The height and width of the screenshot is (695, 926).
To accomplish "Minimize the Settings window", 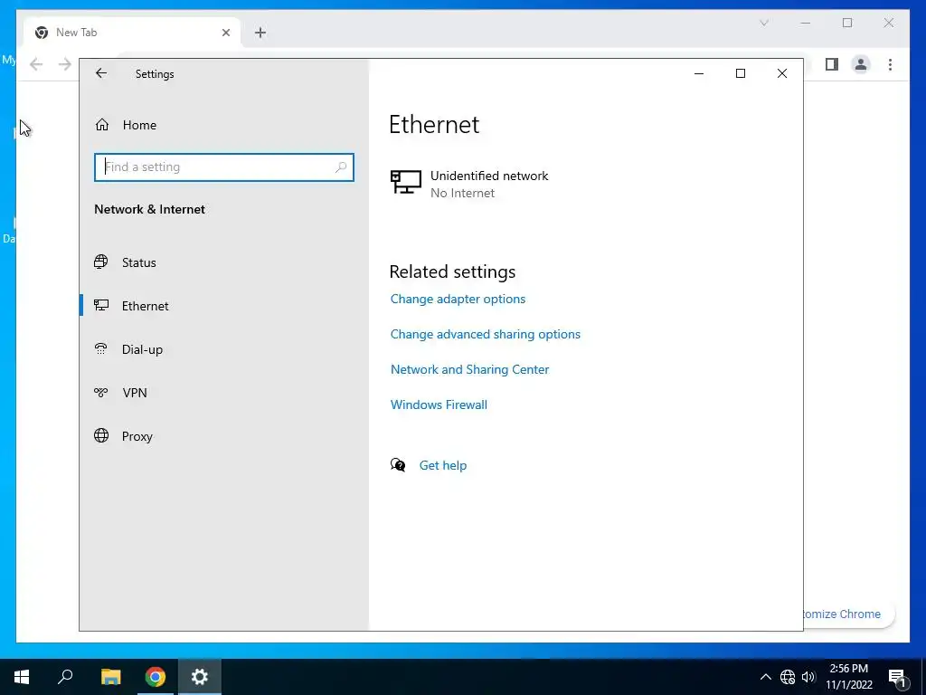I will (699, 73).
